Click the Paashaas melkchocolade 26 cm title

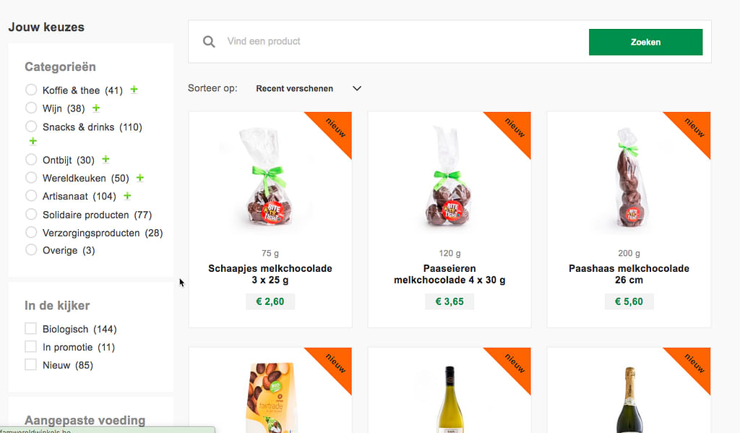tap(629, 274)
